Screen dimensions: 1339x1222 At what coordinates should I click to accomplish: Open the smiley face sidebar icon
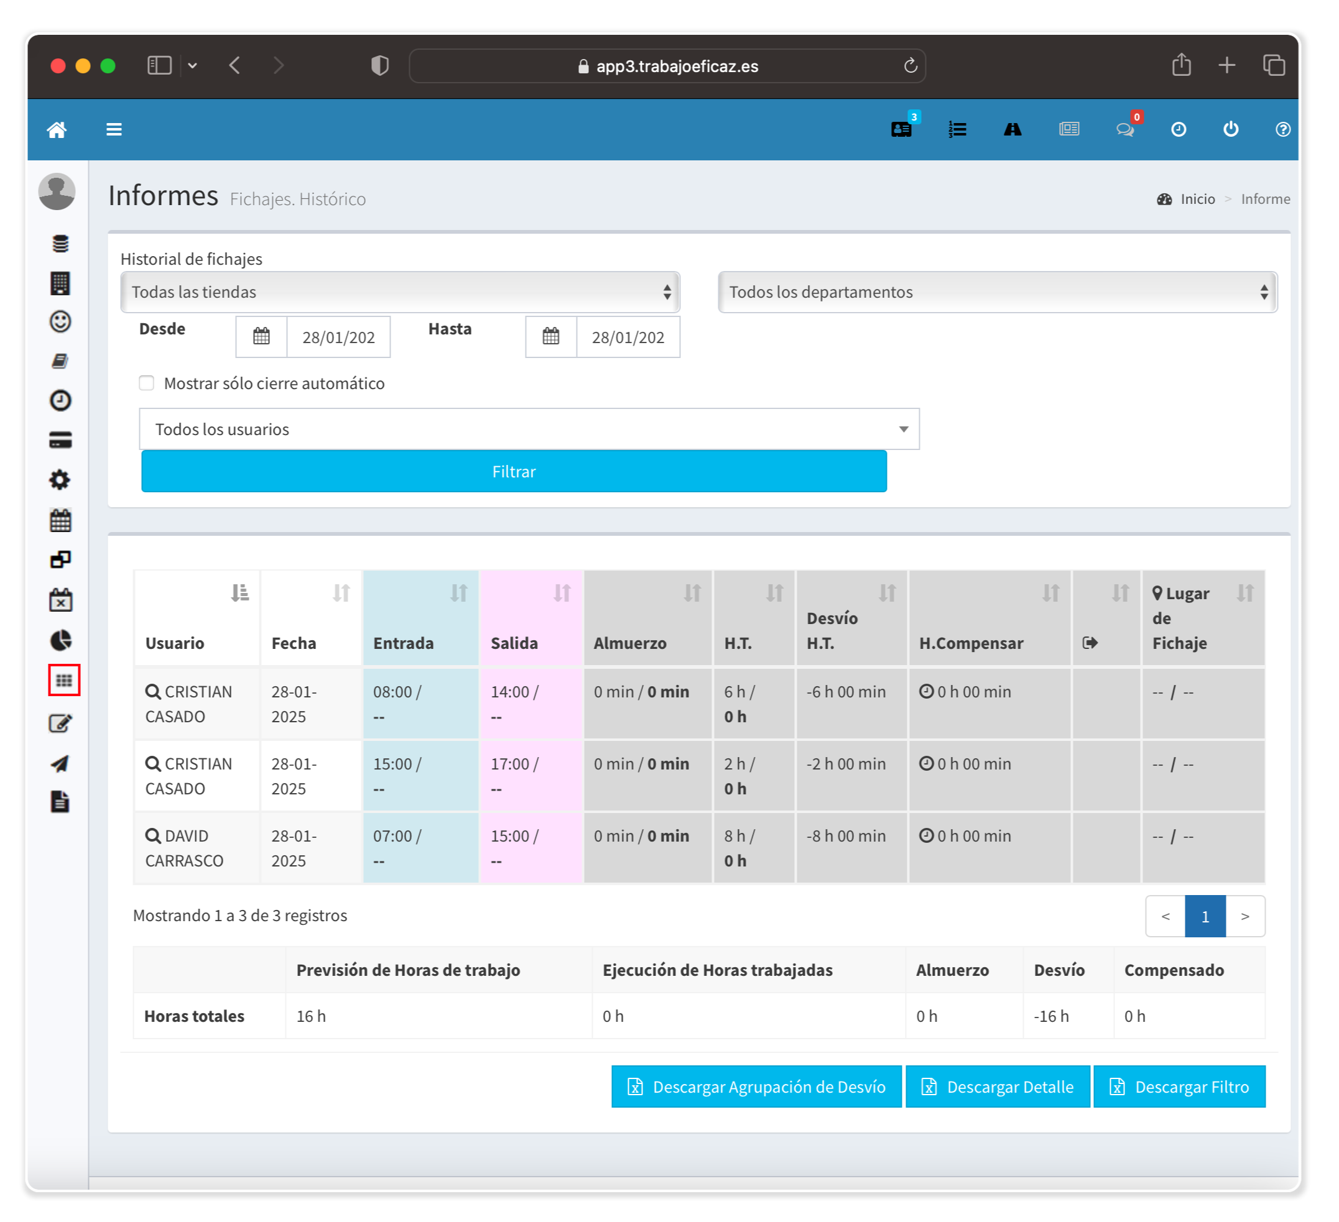point(60,322)
